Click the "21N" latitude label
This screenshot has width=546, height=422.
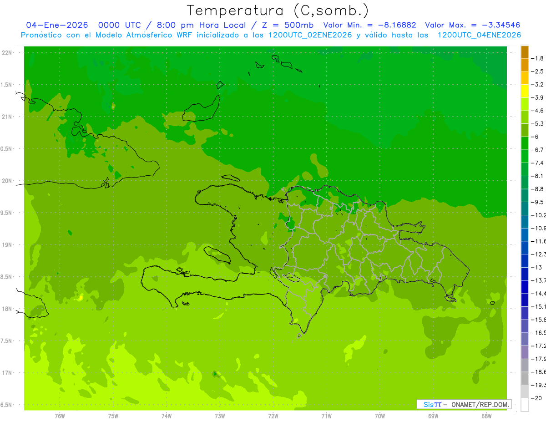(7, 117)
